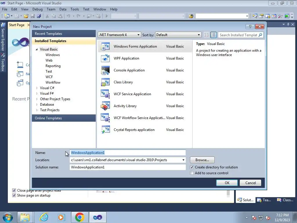Open the Toolbox side tab

[3, 62]
